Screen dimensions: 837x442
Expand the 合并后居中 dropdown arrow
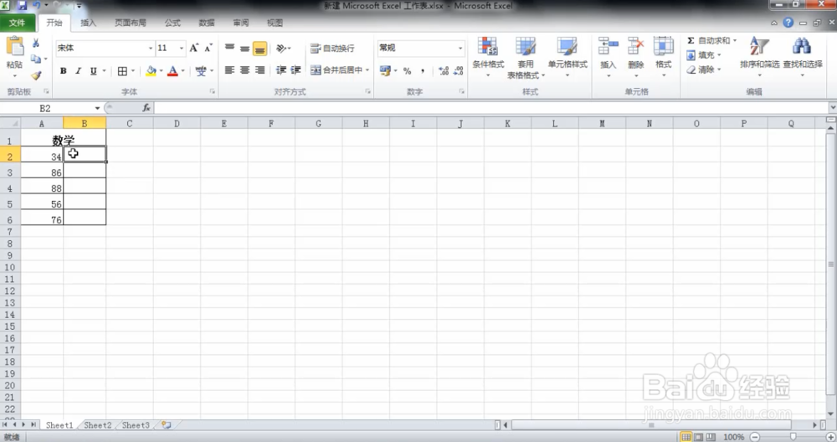(367, 70)
